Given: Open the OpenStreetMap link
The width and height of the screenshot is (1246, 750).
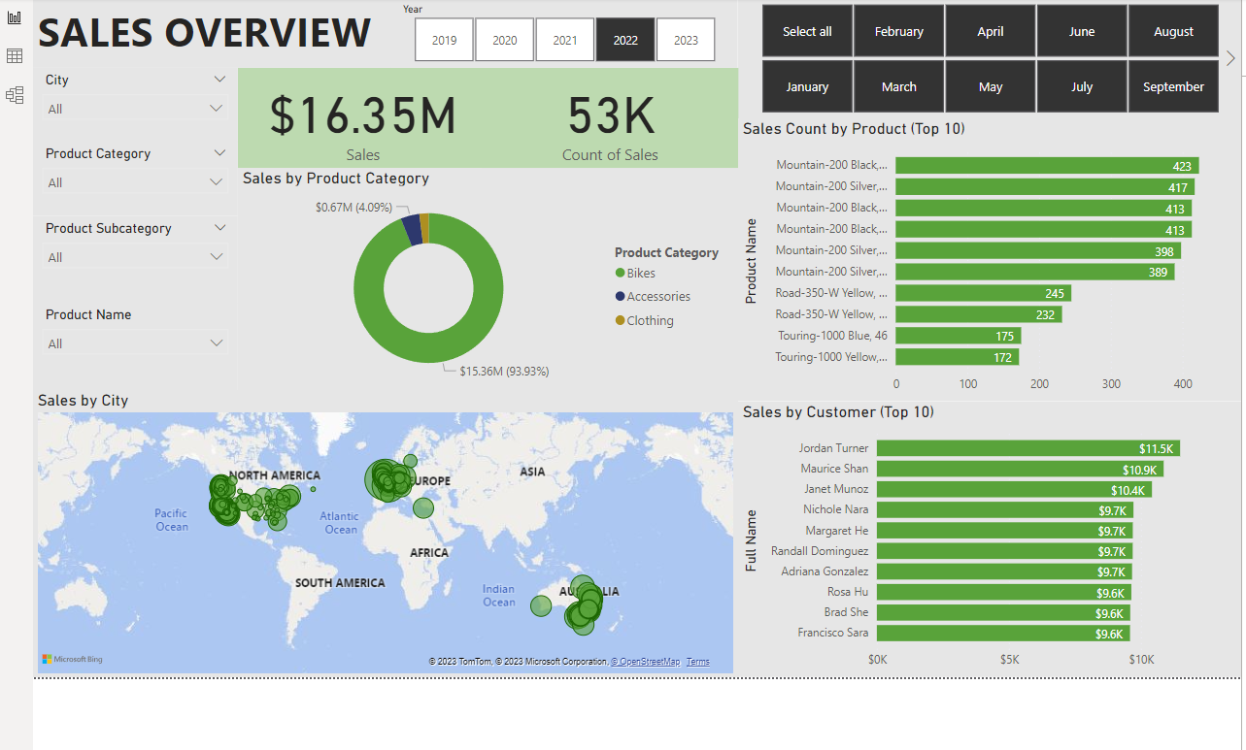Looking at the screenshot, I should (645, 662).
